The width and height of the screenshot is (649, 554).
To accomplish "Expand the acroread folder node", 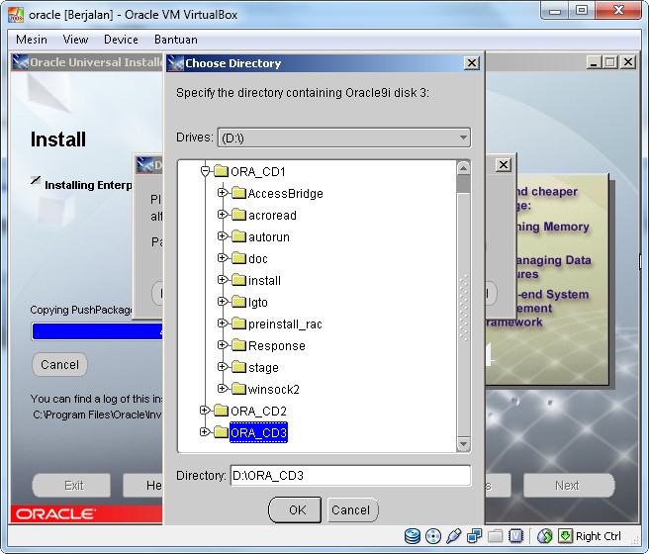I will (223, 215).
